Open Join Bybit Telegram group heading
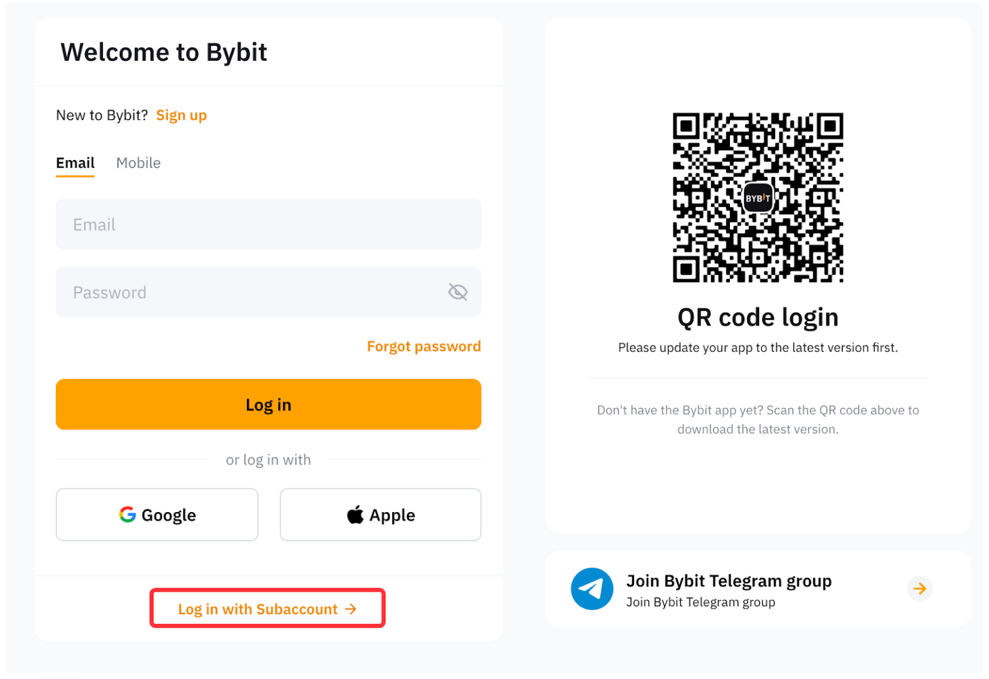Image resolution: width=989 pixels, height=679 pixels. [x=729, y=581]
